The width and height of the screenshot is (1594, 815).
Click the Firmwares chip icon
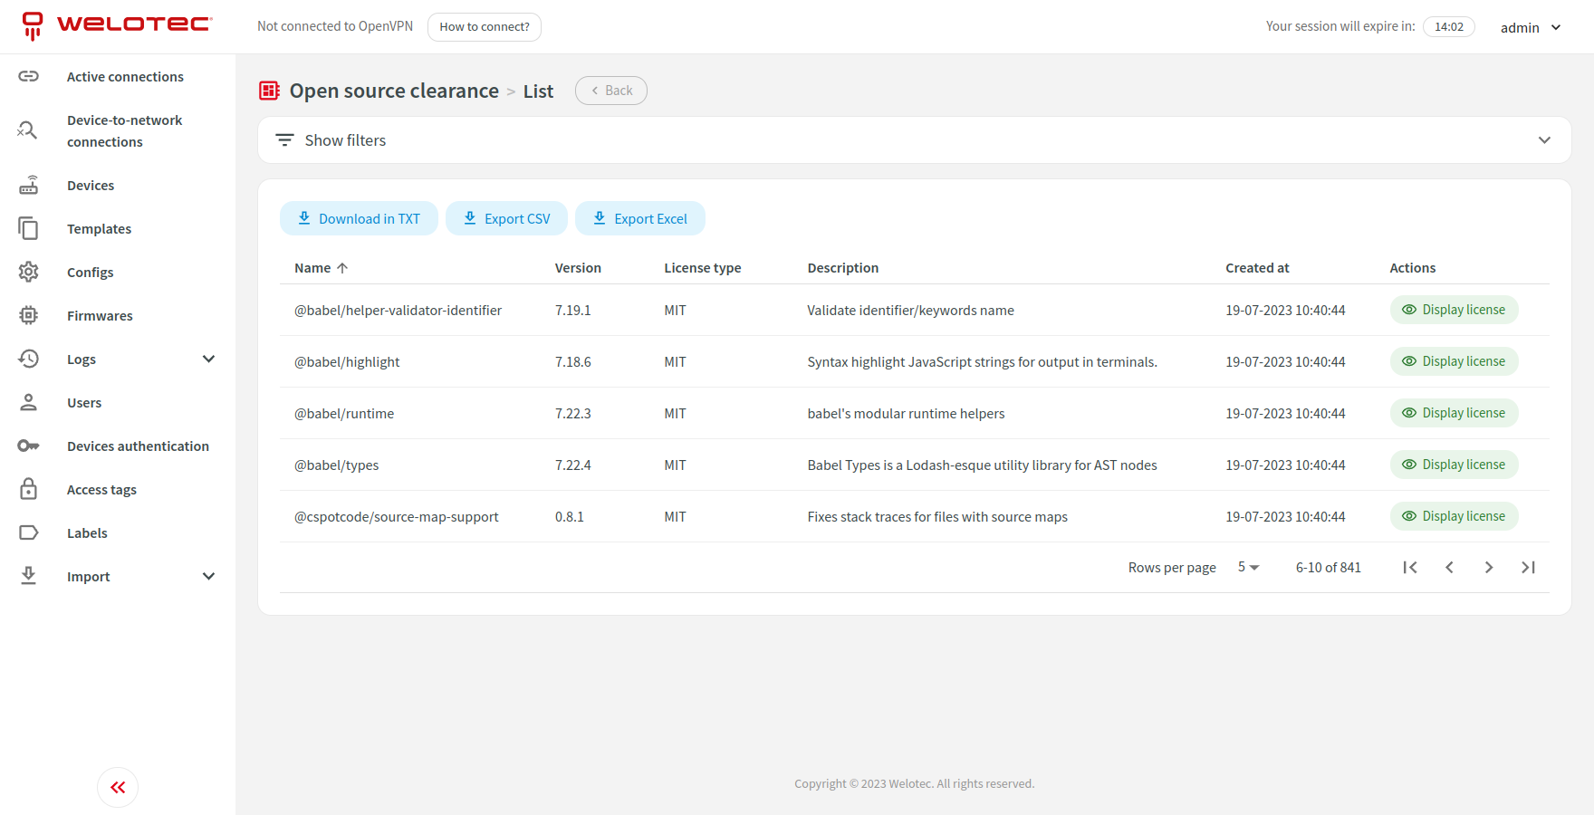click(x=29, y=315)
